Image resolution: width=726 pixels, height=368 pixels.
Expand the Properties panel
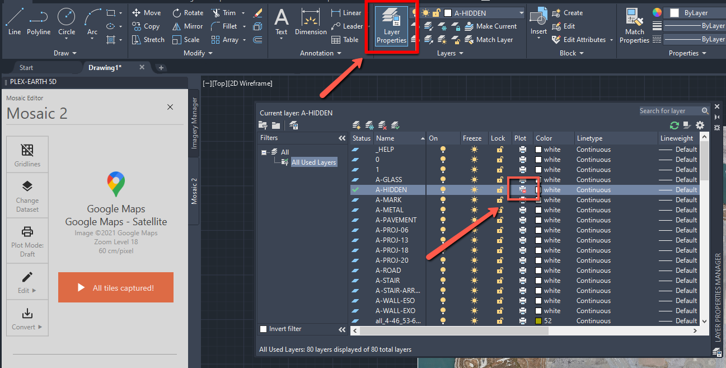click(x=687, y=53)
